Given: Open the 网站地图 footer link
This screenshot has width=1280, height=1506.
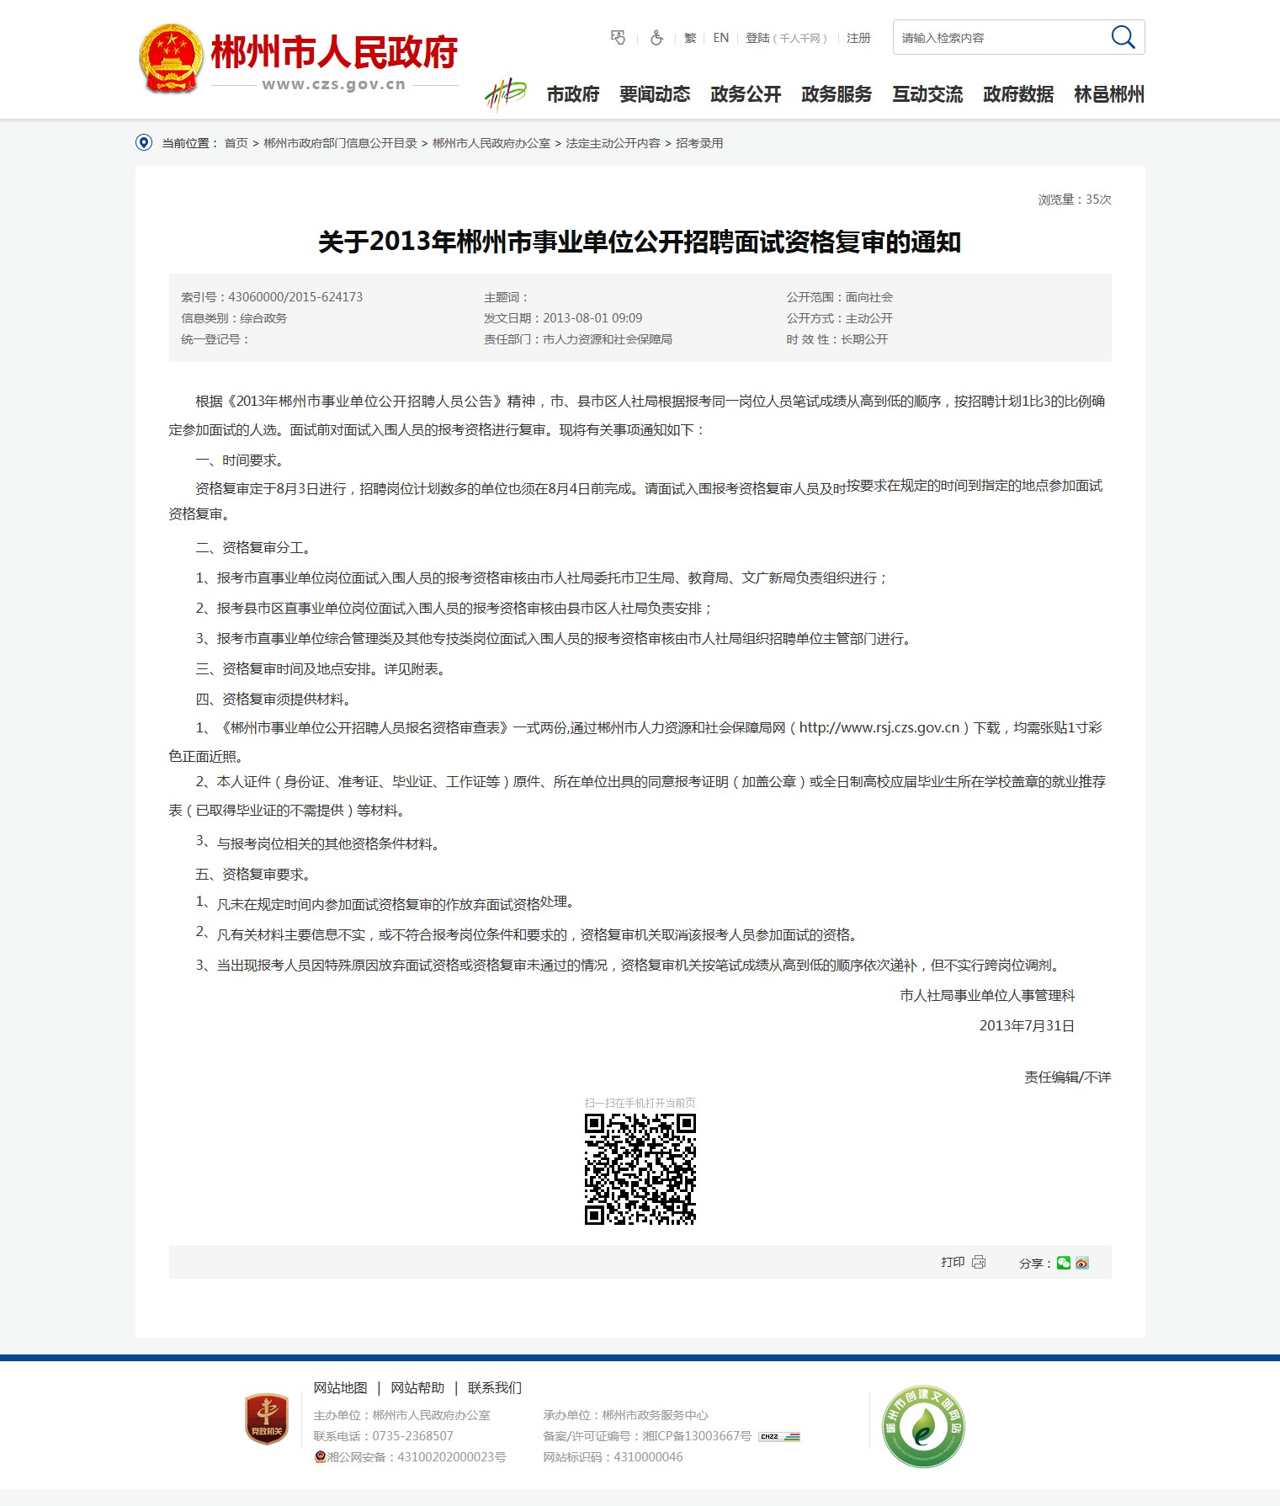Looking at the screenshot, I should [340, 1387].
